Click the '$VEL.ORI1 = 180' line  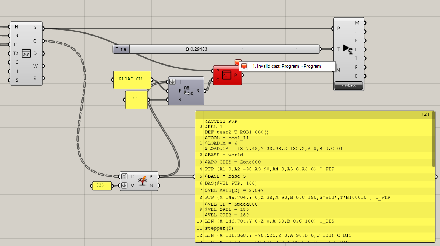[227, 209]
